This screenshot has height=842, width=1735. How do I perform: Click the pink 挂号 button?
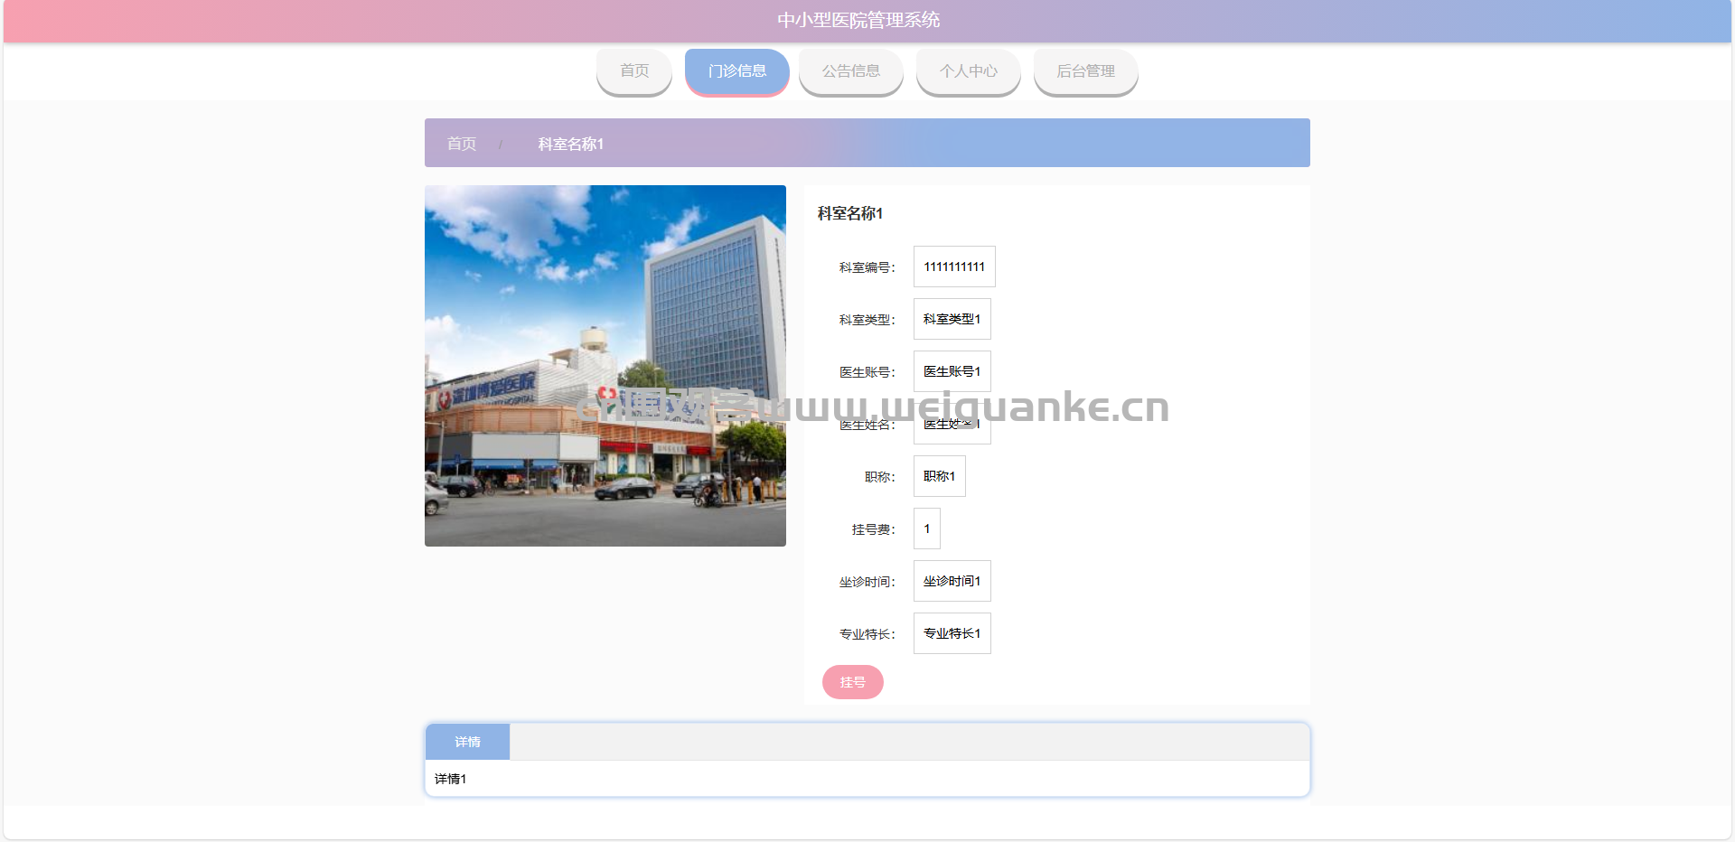pyautogui.click(x=853, y=682)
